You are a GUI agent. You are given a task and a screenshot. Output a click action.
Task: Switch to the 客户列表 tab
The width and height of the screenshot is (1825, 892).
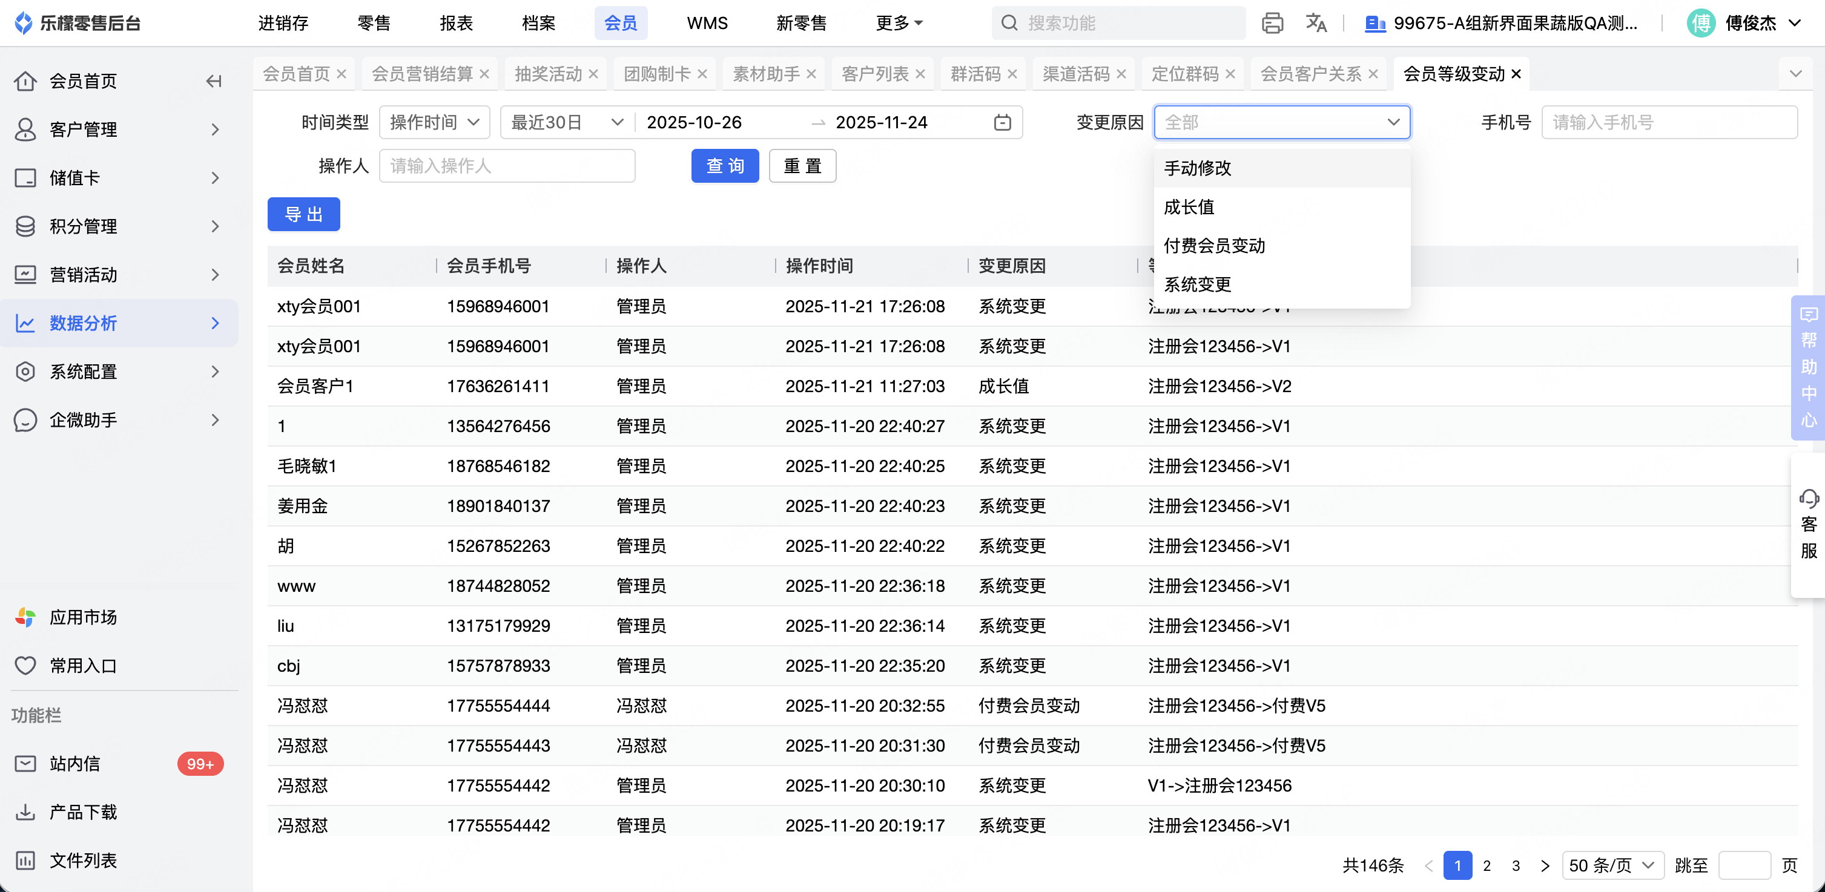coord(875,74)
